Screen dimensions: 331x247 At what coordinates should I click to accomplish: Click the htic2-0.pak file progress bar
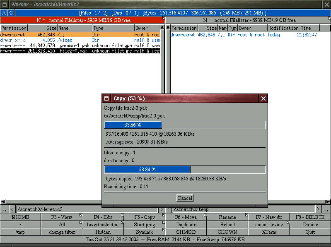coord(185,125)
